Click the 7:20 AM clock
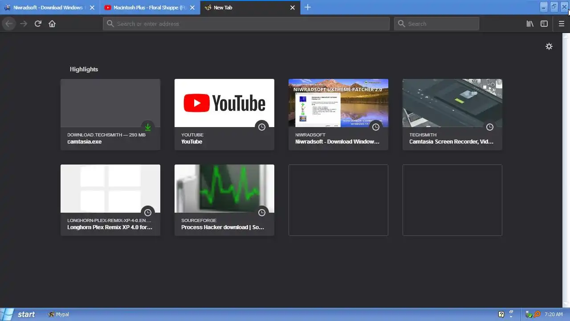 coord(554,314)
